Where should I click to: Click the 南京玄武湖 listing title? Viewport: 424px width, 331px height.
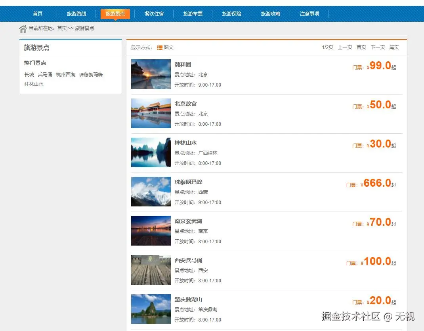click(x=189, y=221)
